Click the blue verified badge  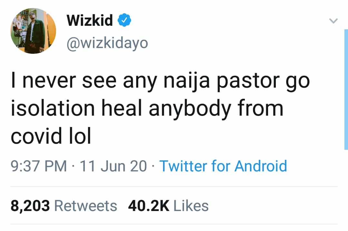point(124,21)
